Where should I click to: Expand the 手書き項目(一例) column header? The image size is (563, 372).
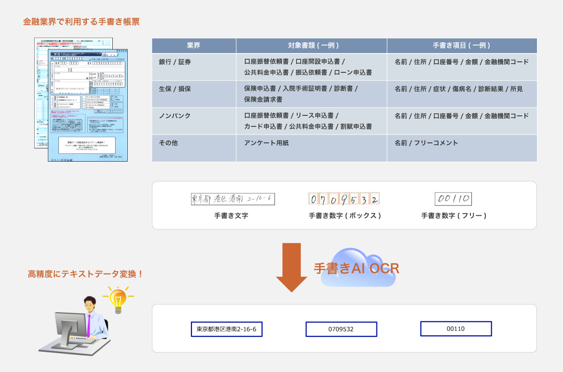click(x=462, y=45)
